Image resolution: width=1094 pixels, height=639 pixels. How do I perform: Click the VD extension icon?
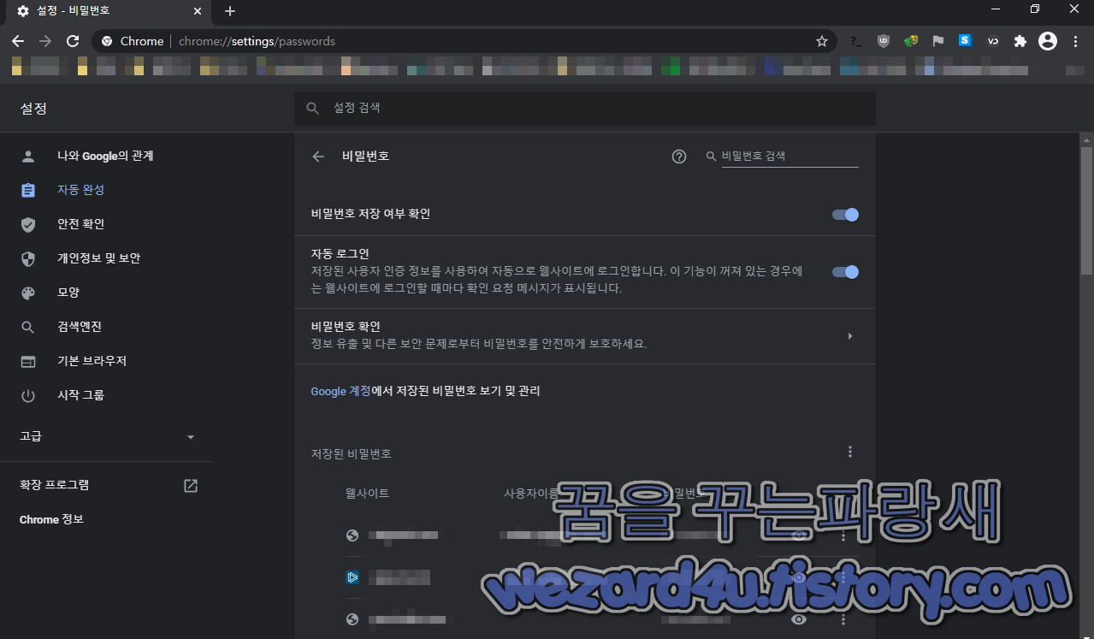pos(993,41)
